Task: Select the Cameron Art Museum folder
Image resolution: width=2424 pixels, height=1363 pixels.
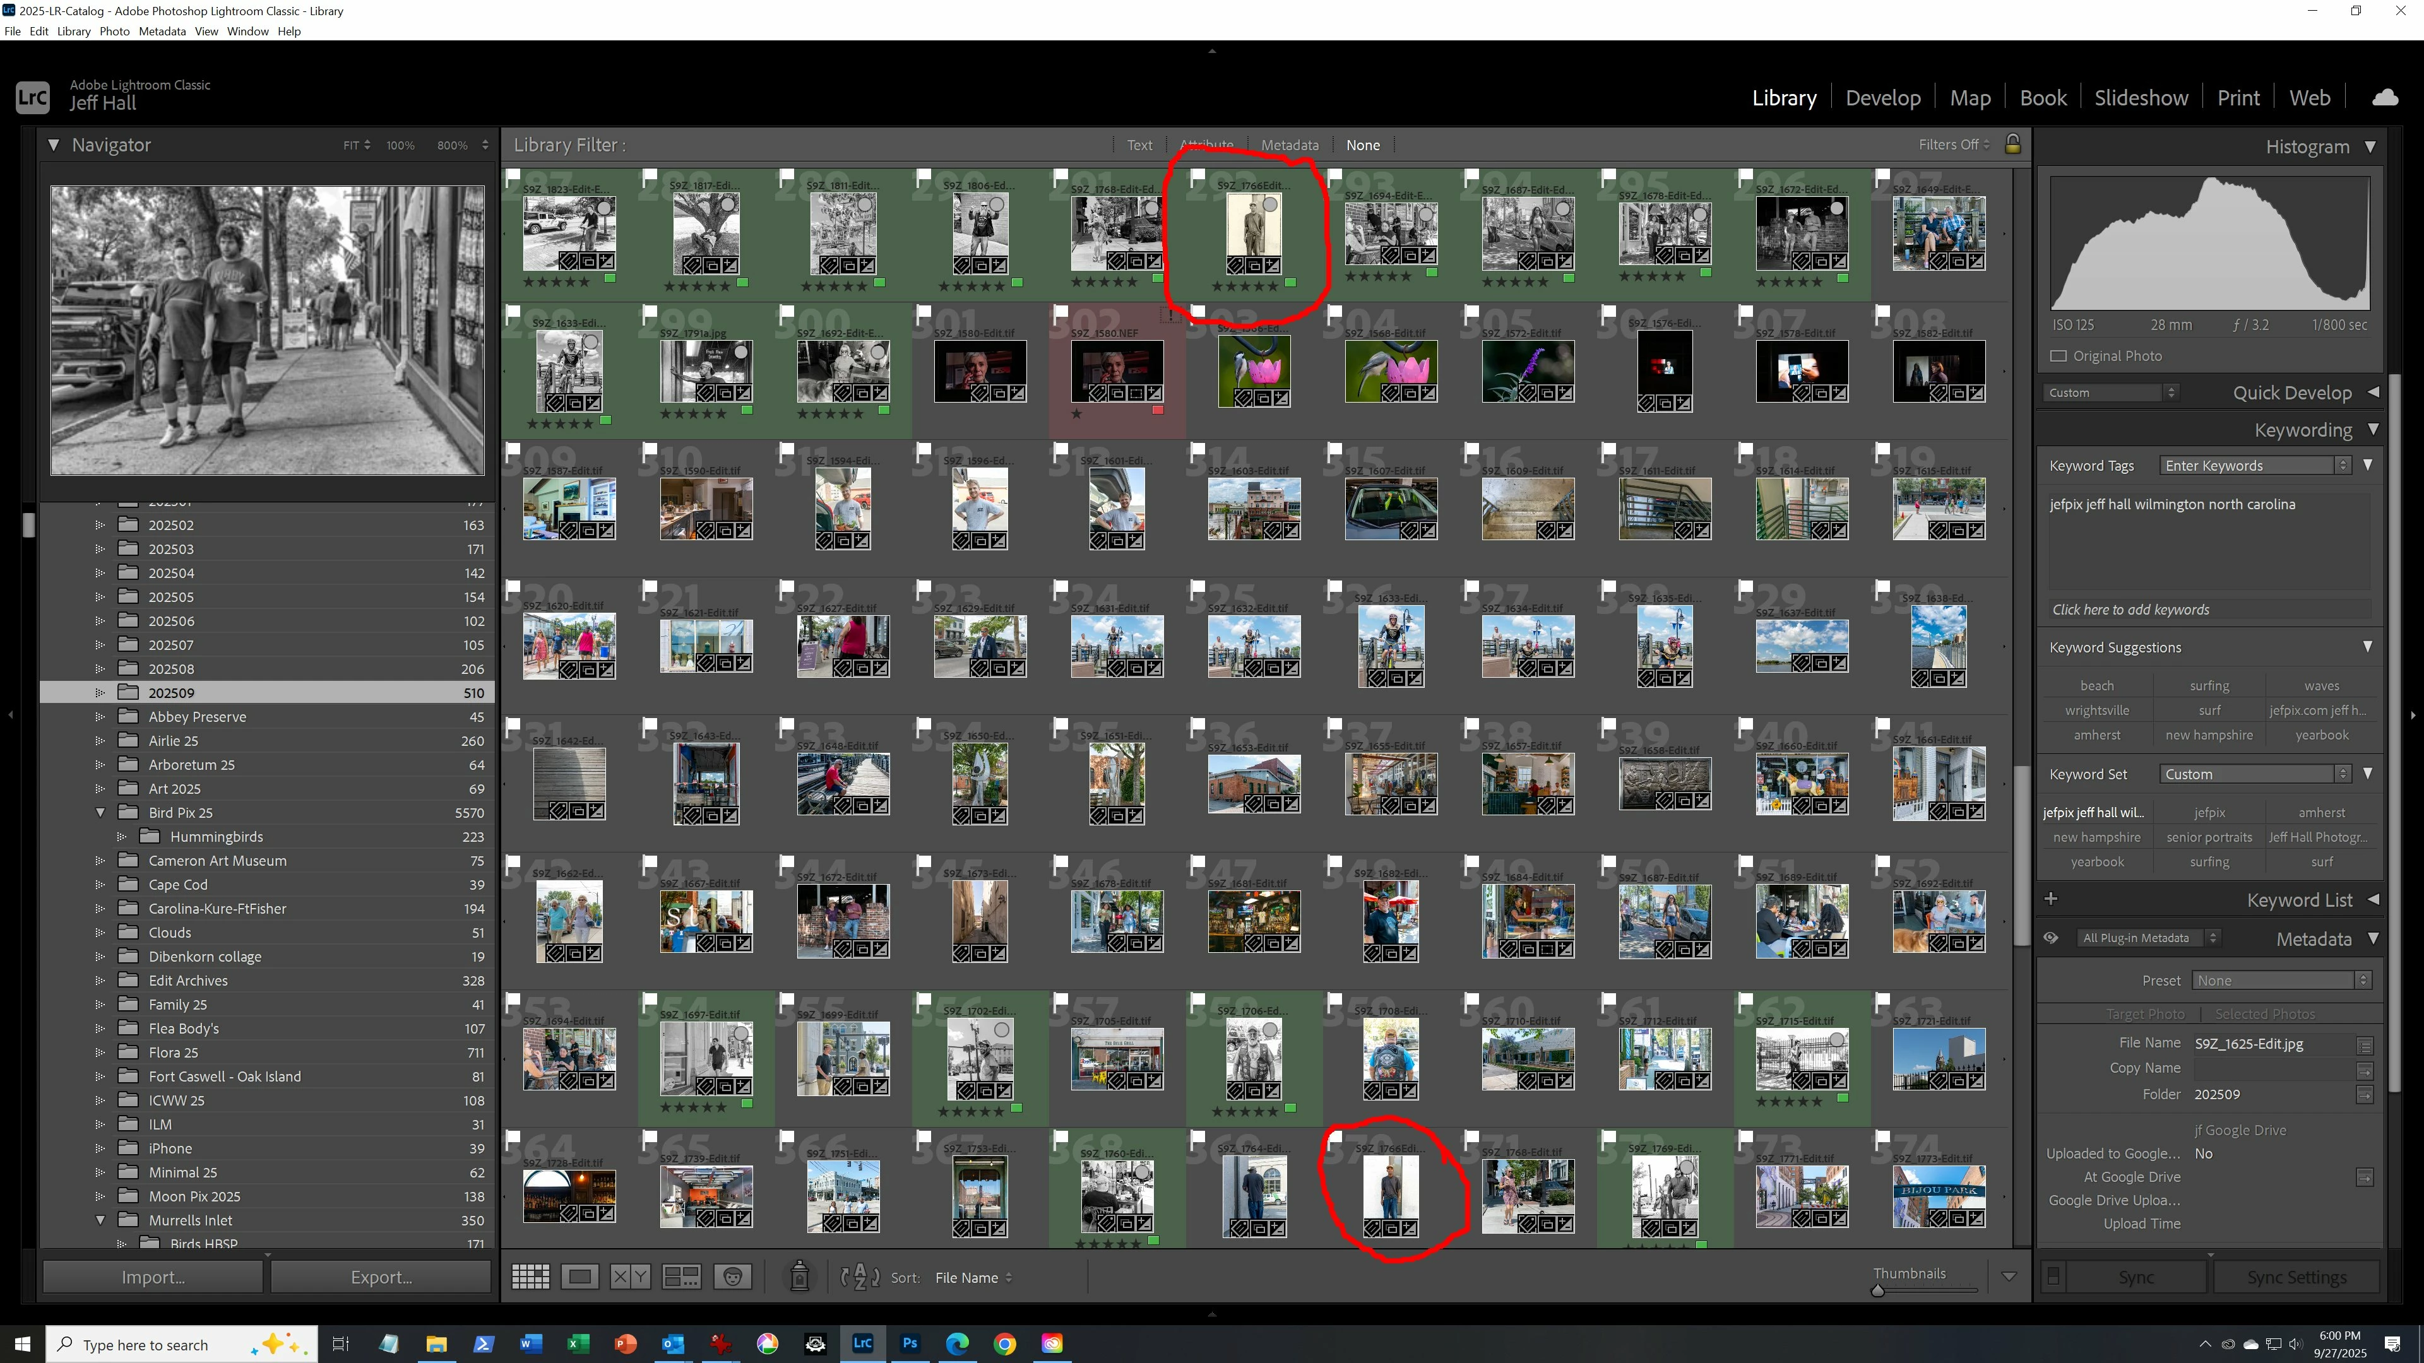Action: point(217,861)
